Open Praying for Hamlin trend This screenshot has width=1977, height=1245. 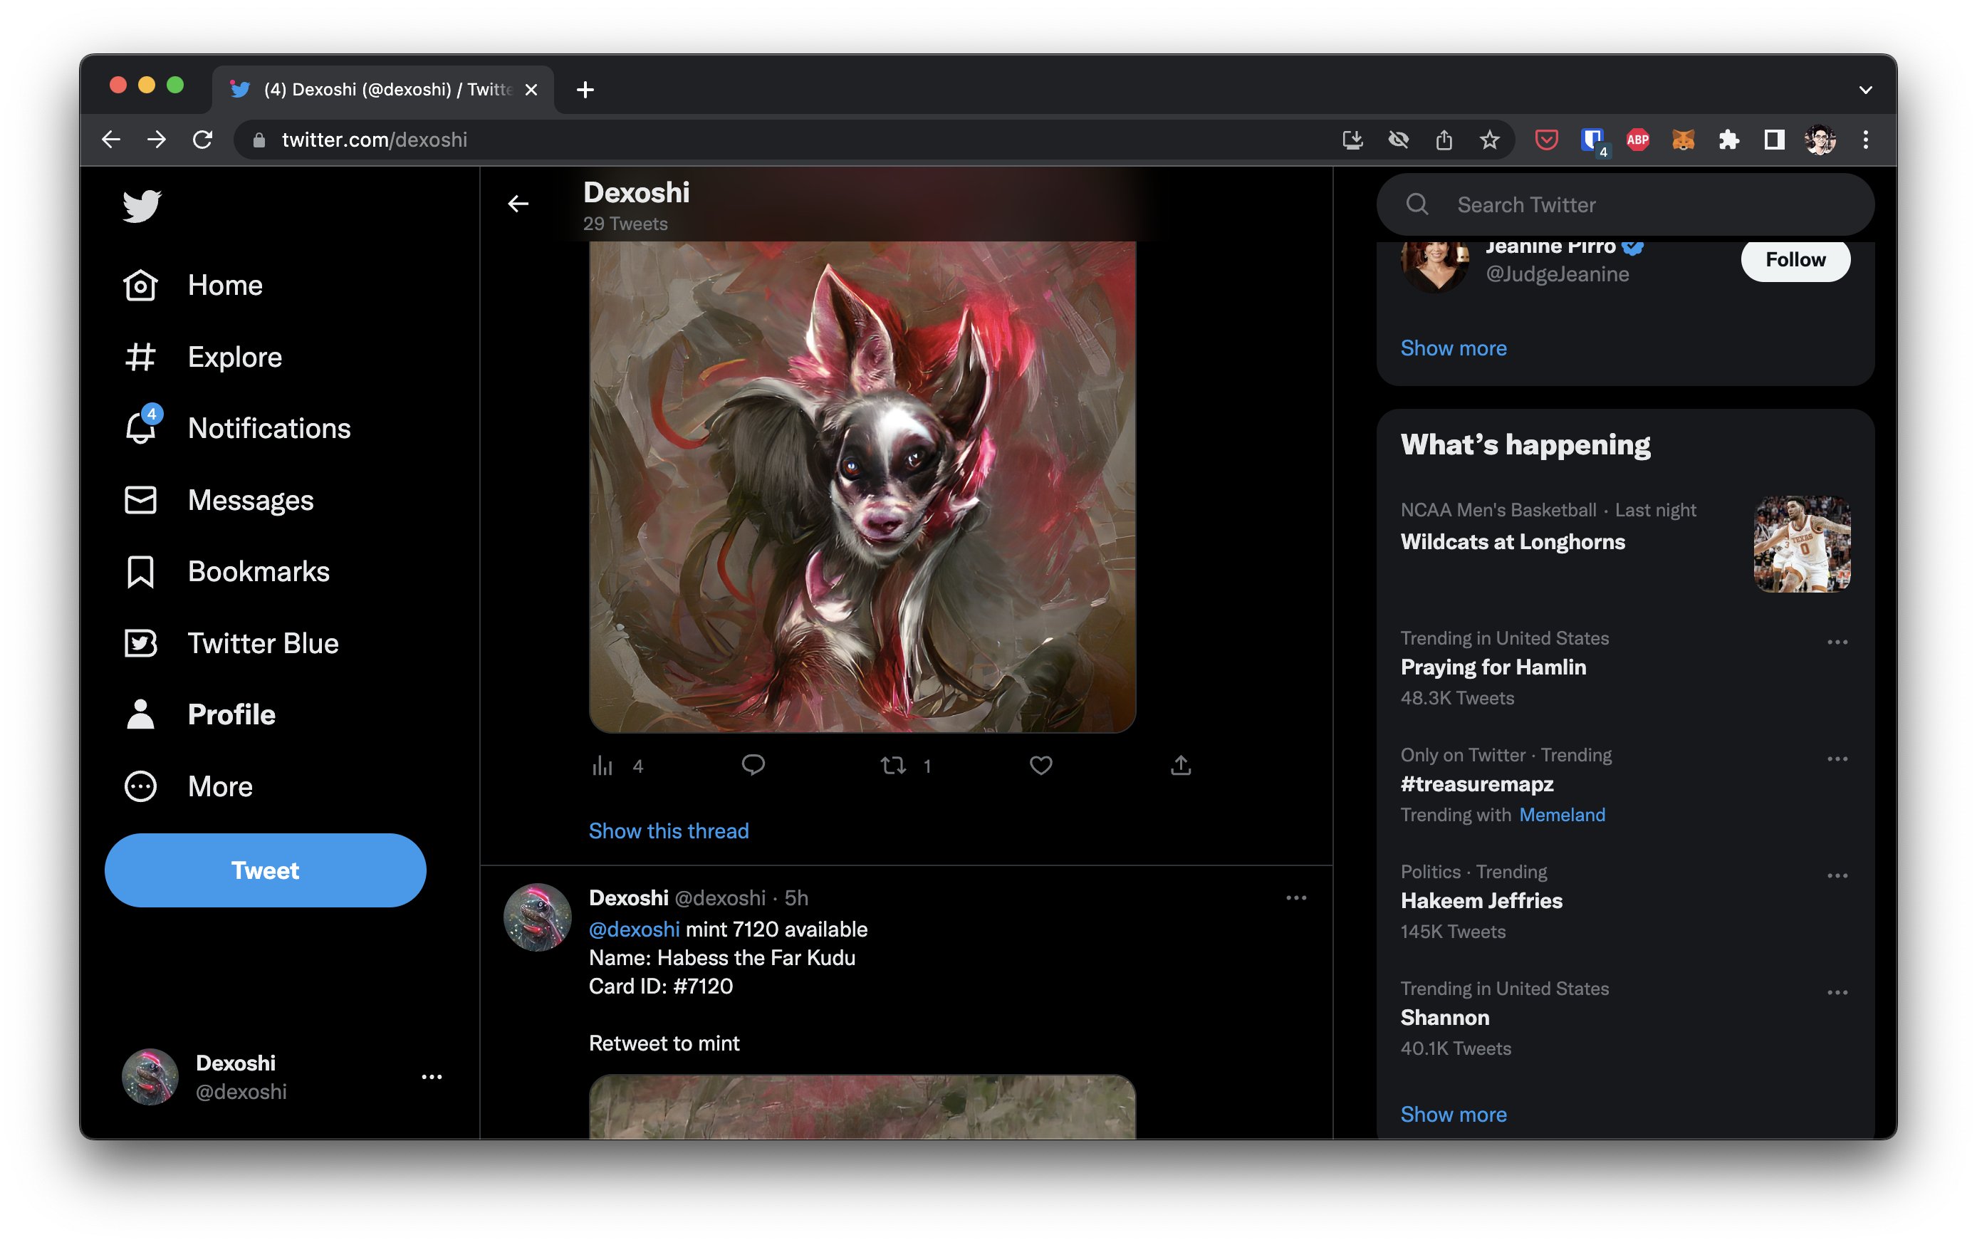[1493, 667]
